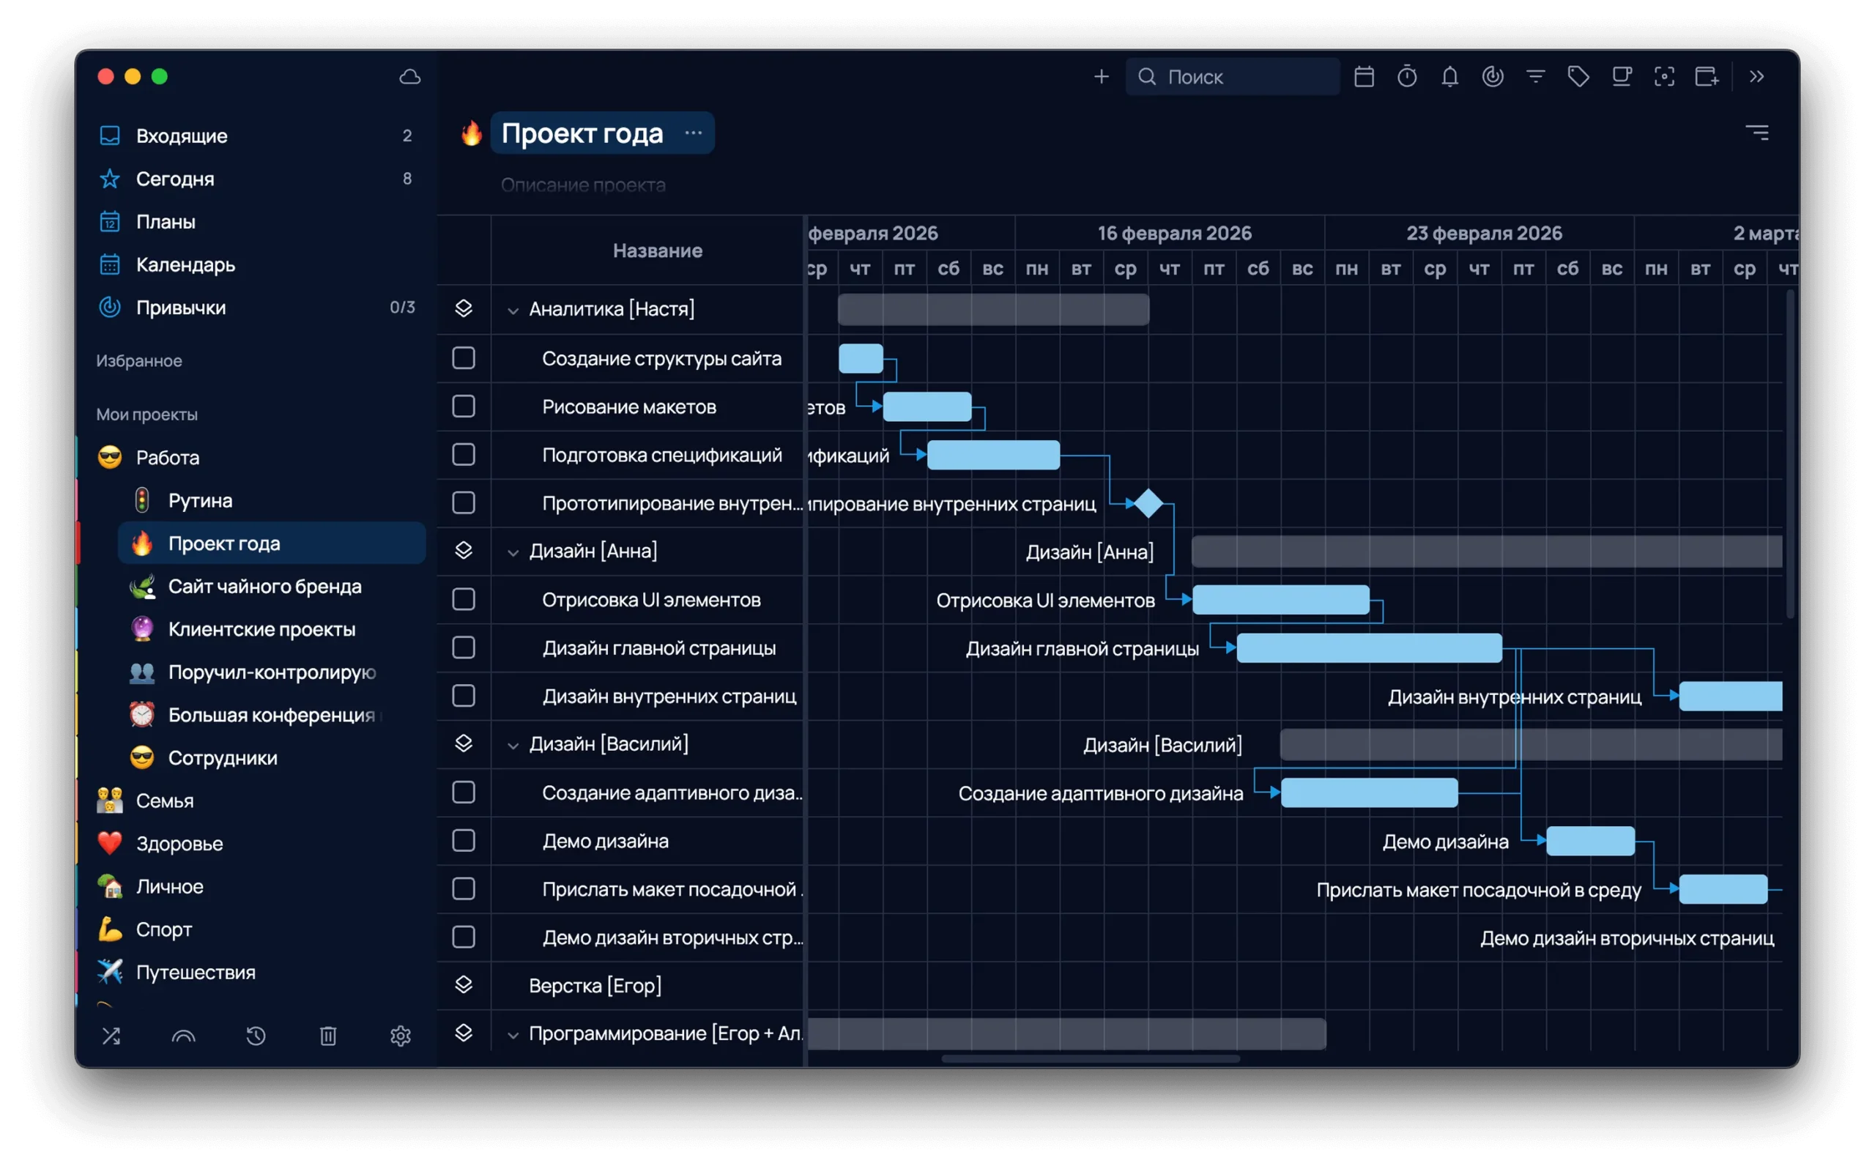1875x1166 pixels.
Task: Collapse the 'Дизайн [Анна]' section
Action: click(x=513, y=551)
